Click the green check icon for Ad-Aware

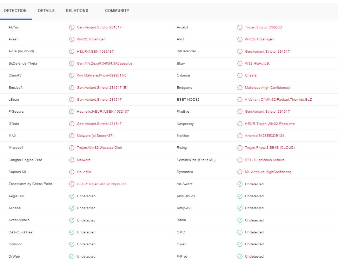(x=240, y=184)
